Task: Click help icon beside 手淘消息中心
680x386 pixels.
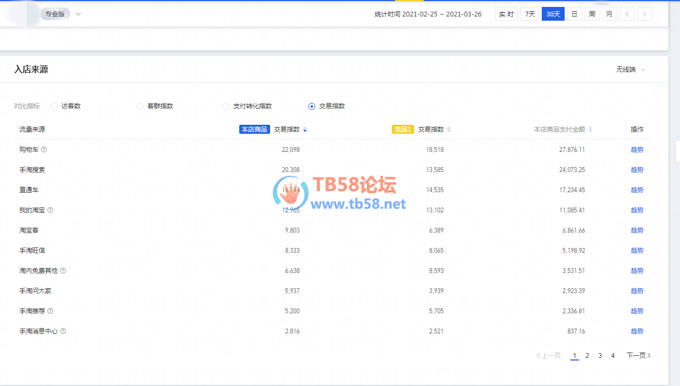Action: pos(63,331)
